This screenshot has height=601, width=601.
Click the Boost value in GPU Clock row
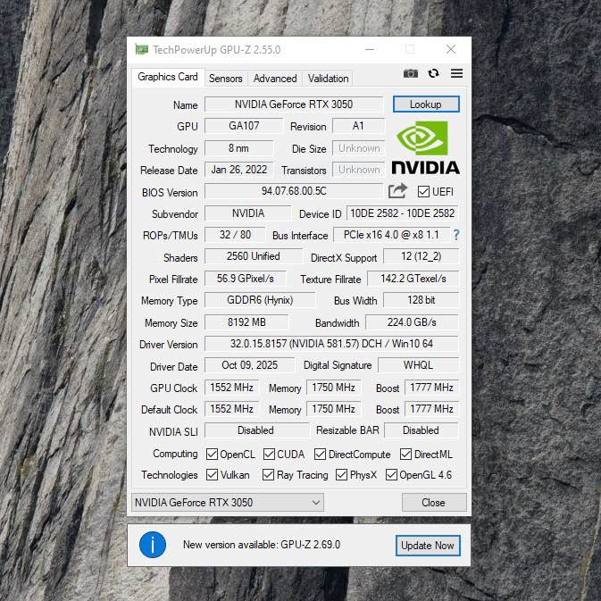431,388
